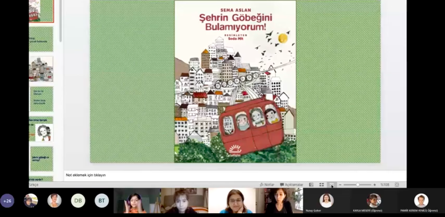Viewport: 445px width, 217px height.
Task: Zoom in with the plus icon
Action: pos(375,185)
